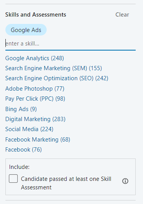Remove the Google Ads skill chip
Viewport: 143px width, 204px height.
[26, 30]
